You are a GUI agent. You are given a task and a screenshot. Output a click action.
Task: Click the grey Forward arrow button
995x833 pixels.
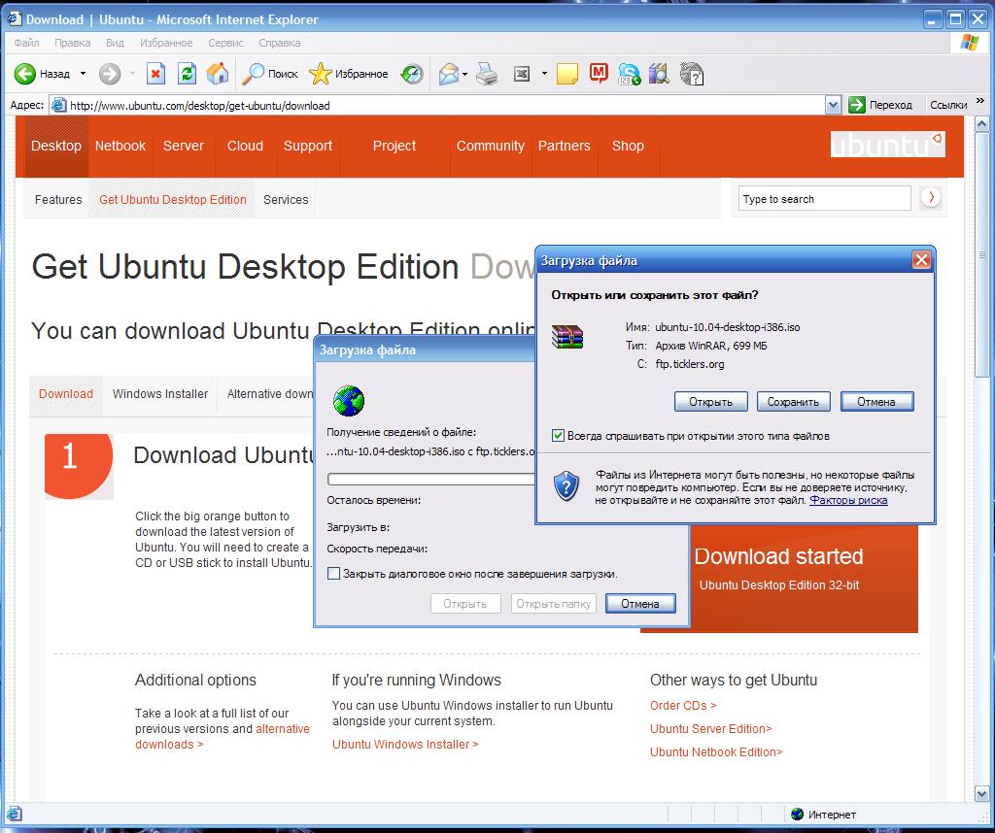[109, 74]
